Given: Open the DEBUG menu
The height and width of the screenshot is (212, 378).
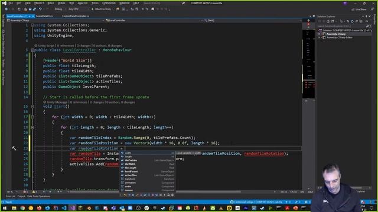Looking at the screenshot, I should [61, 3].
